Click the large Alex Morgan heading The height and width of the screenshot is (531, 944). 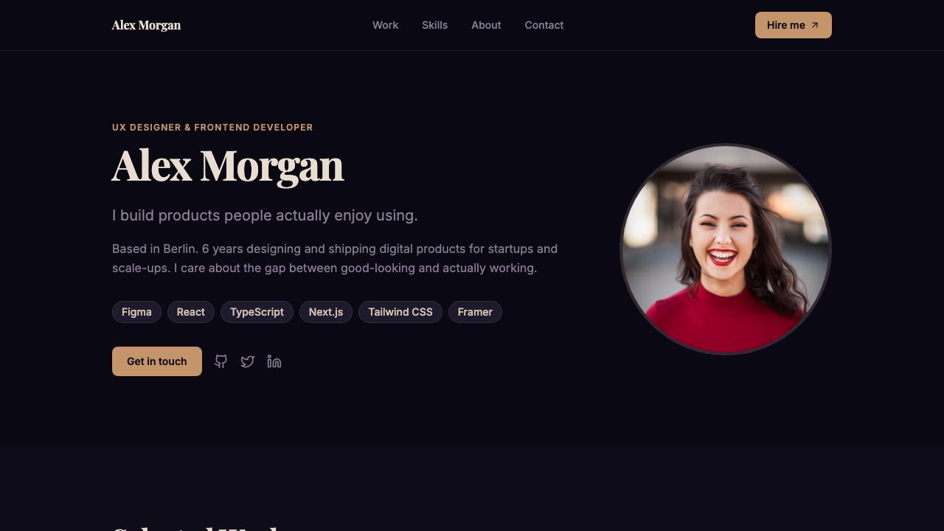228,166
